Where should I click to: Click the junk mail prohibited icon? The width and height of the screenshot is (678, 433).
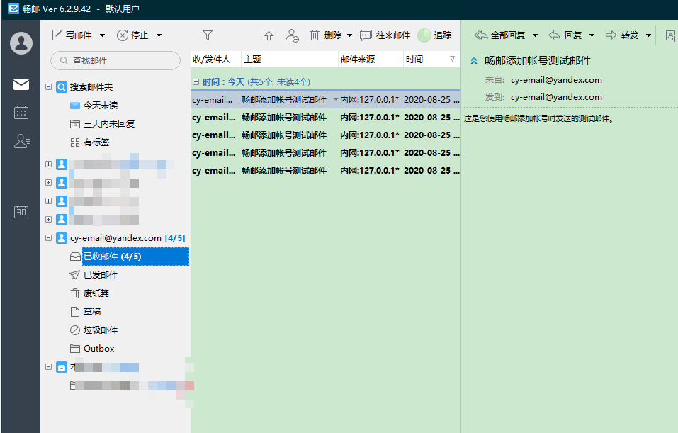coord(75,330)
